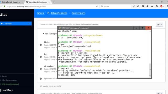Open a new browser tab
This screenshot has width=168, height=94.
coord(54,2)
